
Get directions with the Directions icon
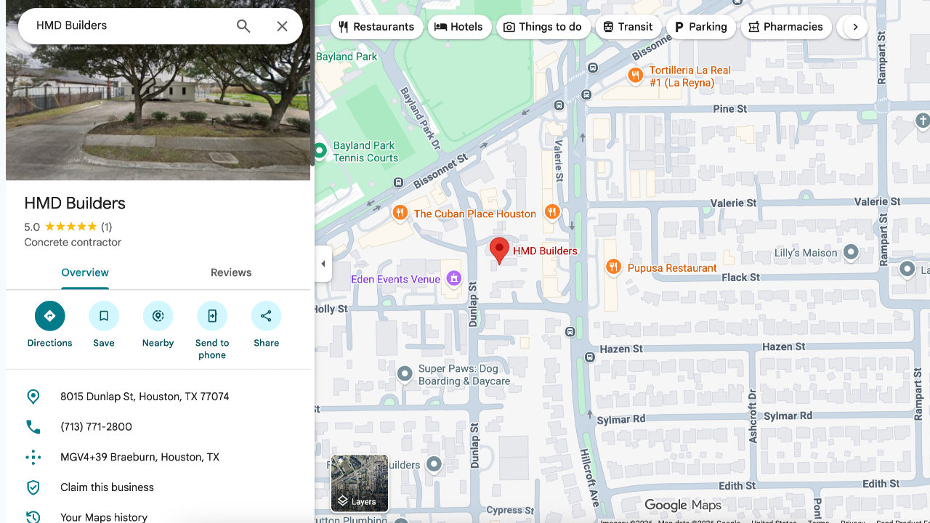pos(50,316)
